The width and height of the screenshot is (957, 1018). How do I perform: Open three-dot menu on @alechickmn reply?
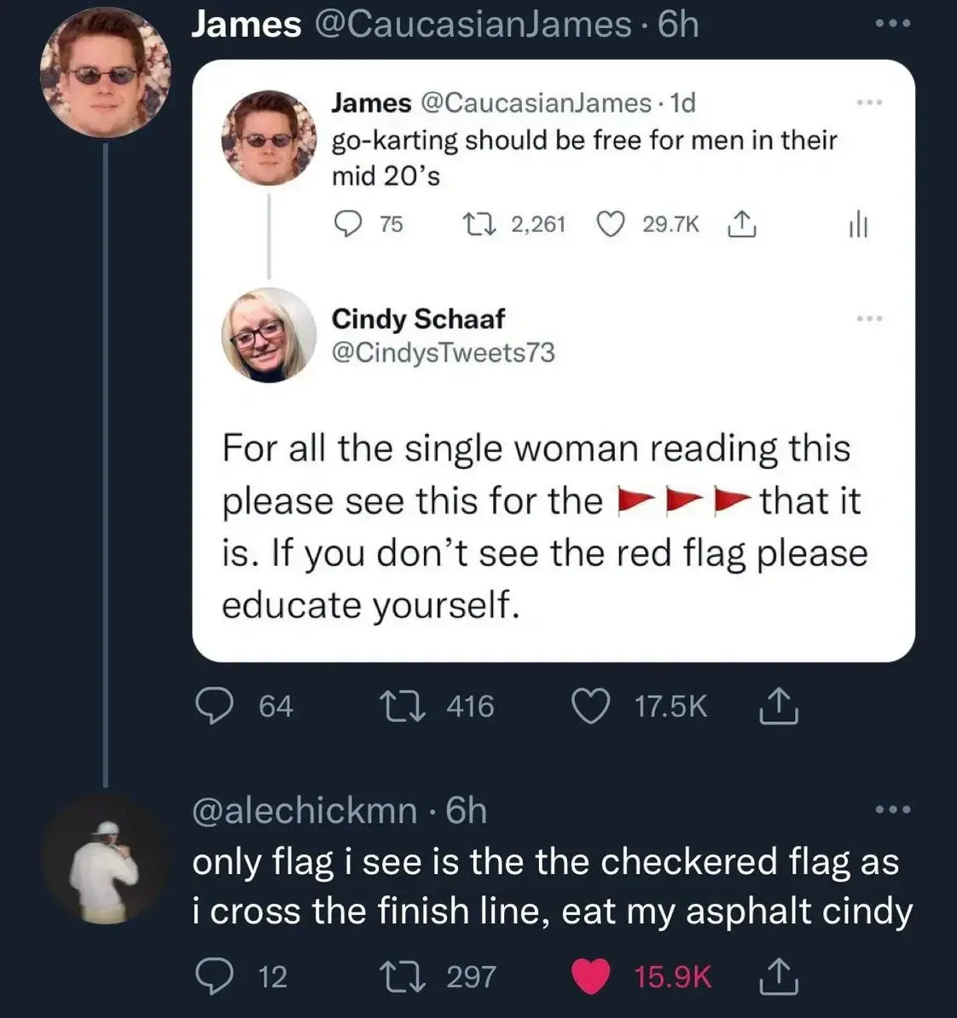893,808
